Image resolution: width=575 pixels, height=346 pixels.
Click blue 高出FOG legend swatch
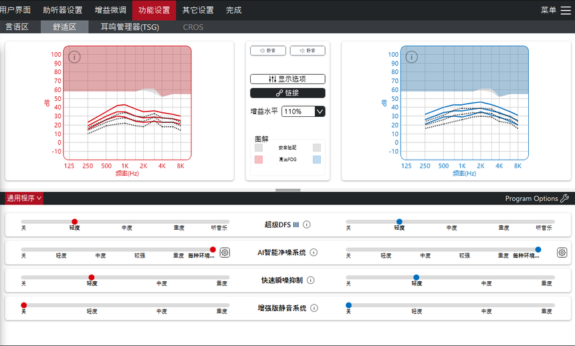pyautogui.click(x=317, y=160)
